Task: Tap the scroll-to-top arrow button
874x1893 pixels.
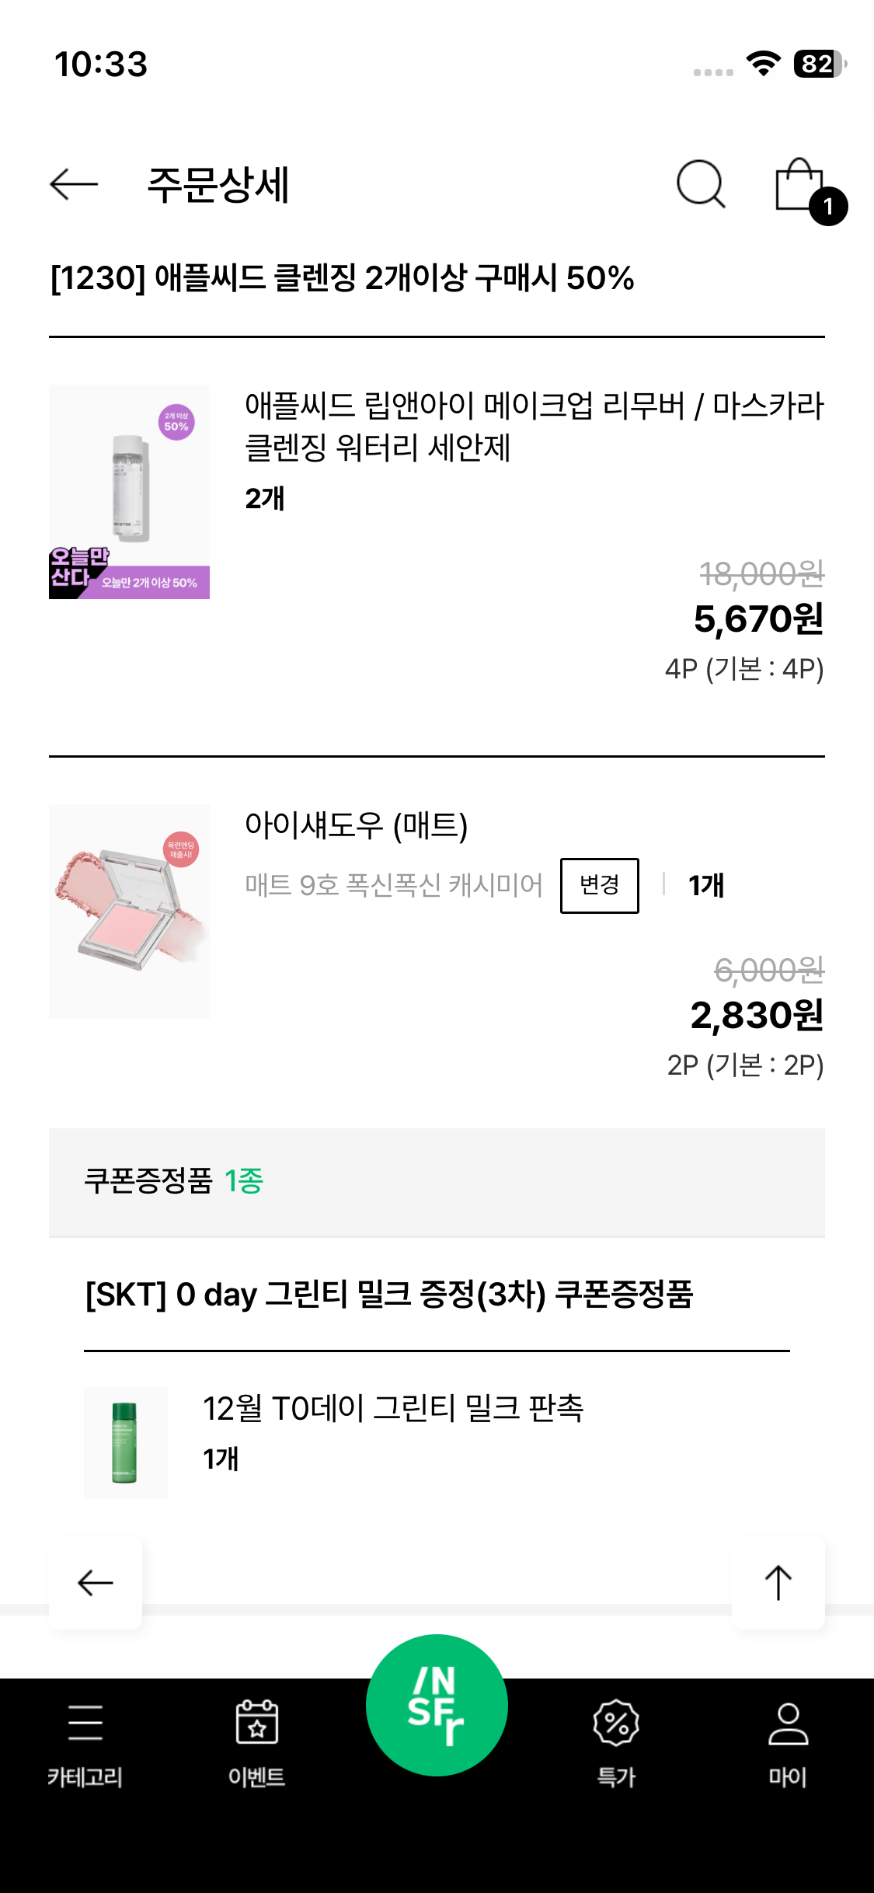Action: (x=778, y=1582)
